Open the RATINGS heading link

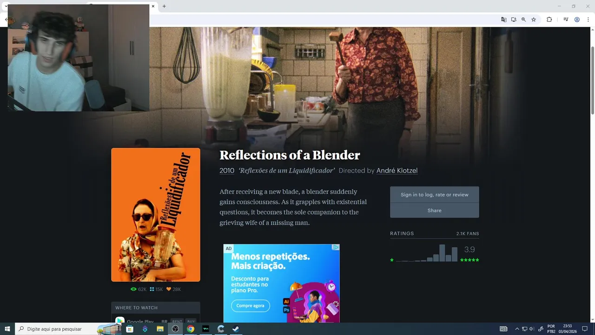pos(402,234)
